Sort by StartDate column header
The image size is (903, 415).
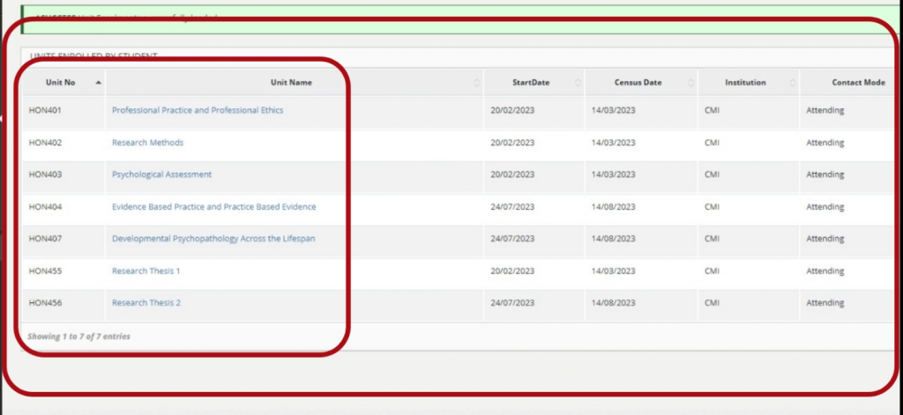(534, 82)
